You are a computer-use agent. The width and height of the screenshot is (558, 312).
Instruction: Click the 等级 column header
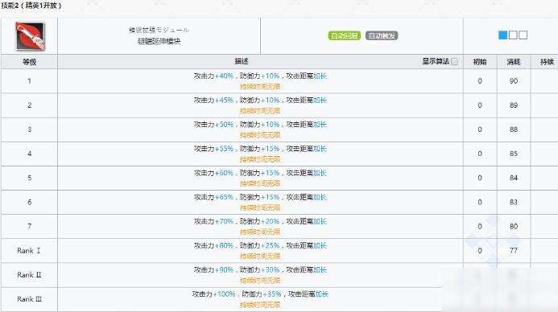(30, 62)
